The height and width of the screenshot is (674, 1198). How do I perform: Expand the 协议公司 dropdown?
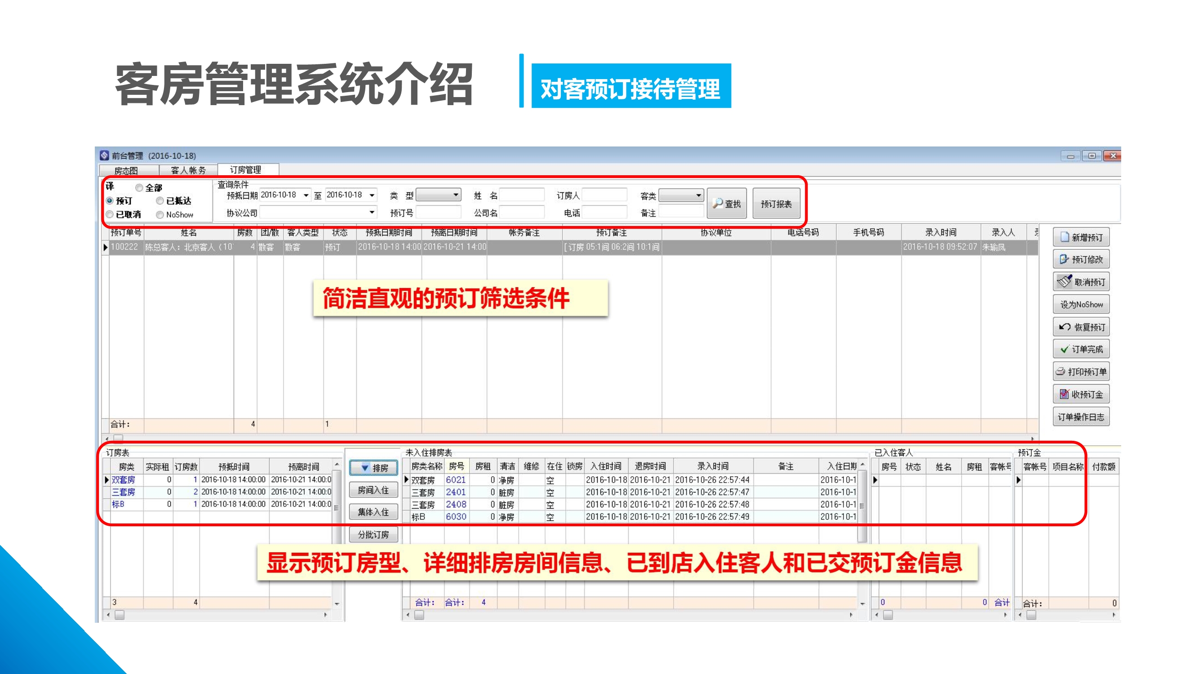point(372,213)
